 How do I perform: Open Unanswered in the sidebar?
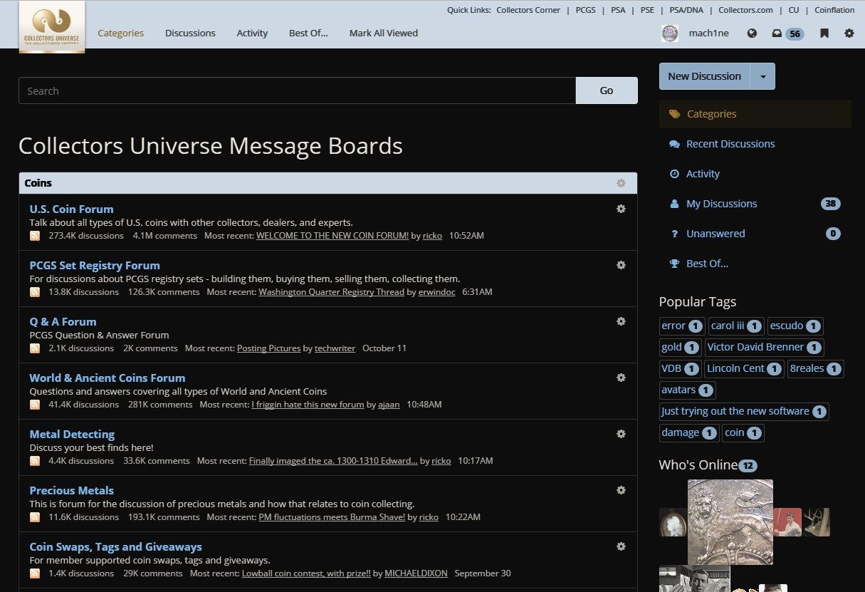pos(755,234)
